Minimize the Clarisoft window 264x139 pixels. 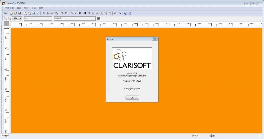click(247, 3)
